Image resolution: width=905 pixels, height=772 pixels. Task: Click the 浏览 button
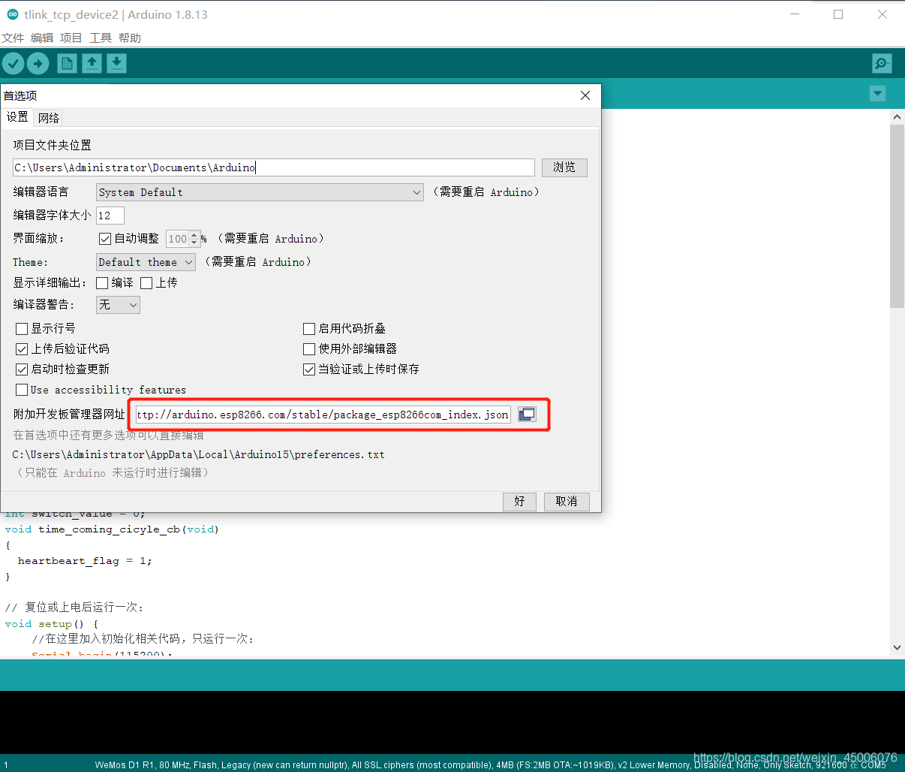tap(564, 167)
